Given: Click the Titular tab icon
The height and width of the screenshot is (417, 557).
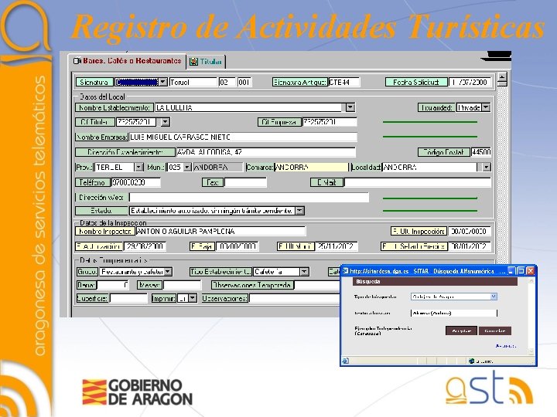Looking at the screenshot, I should click(x=193, y=62).
